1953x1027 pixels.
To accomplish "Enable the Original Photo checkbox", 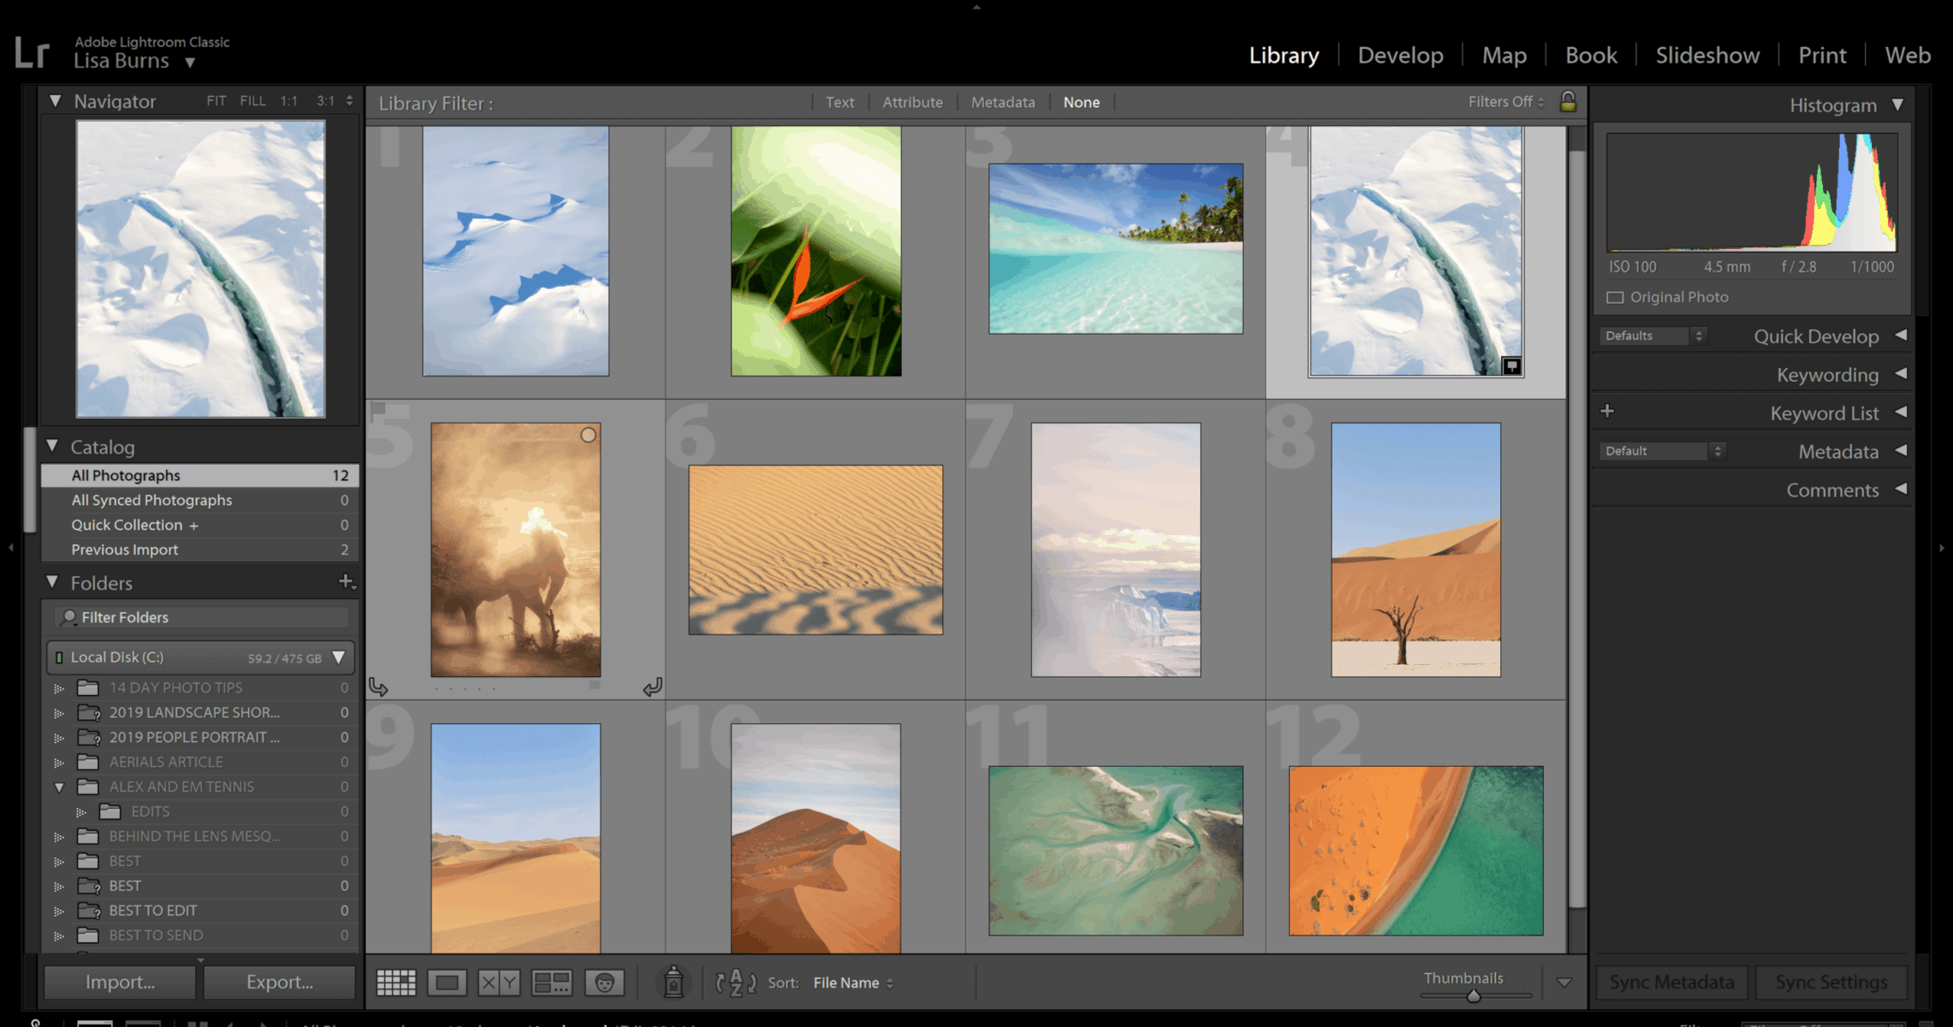I will tap(1615, 297).
